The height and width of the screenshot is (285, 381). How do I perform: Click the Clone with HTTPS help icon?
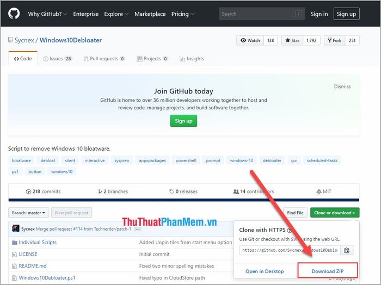(290, 230)
